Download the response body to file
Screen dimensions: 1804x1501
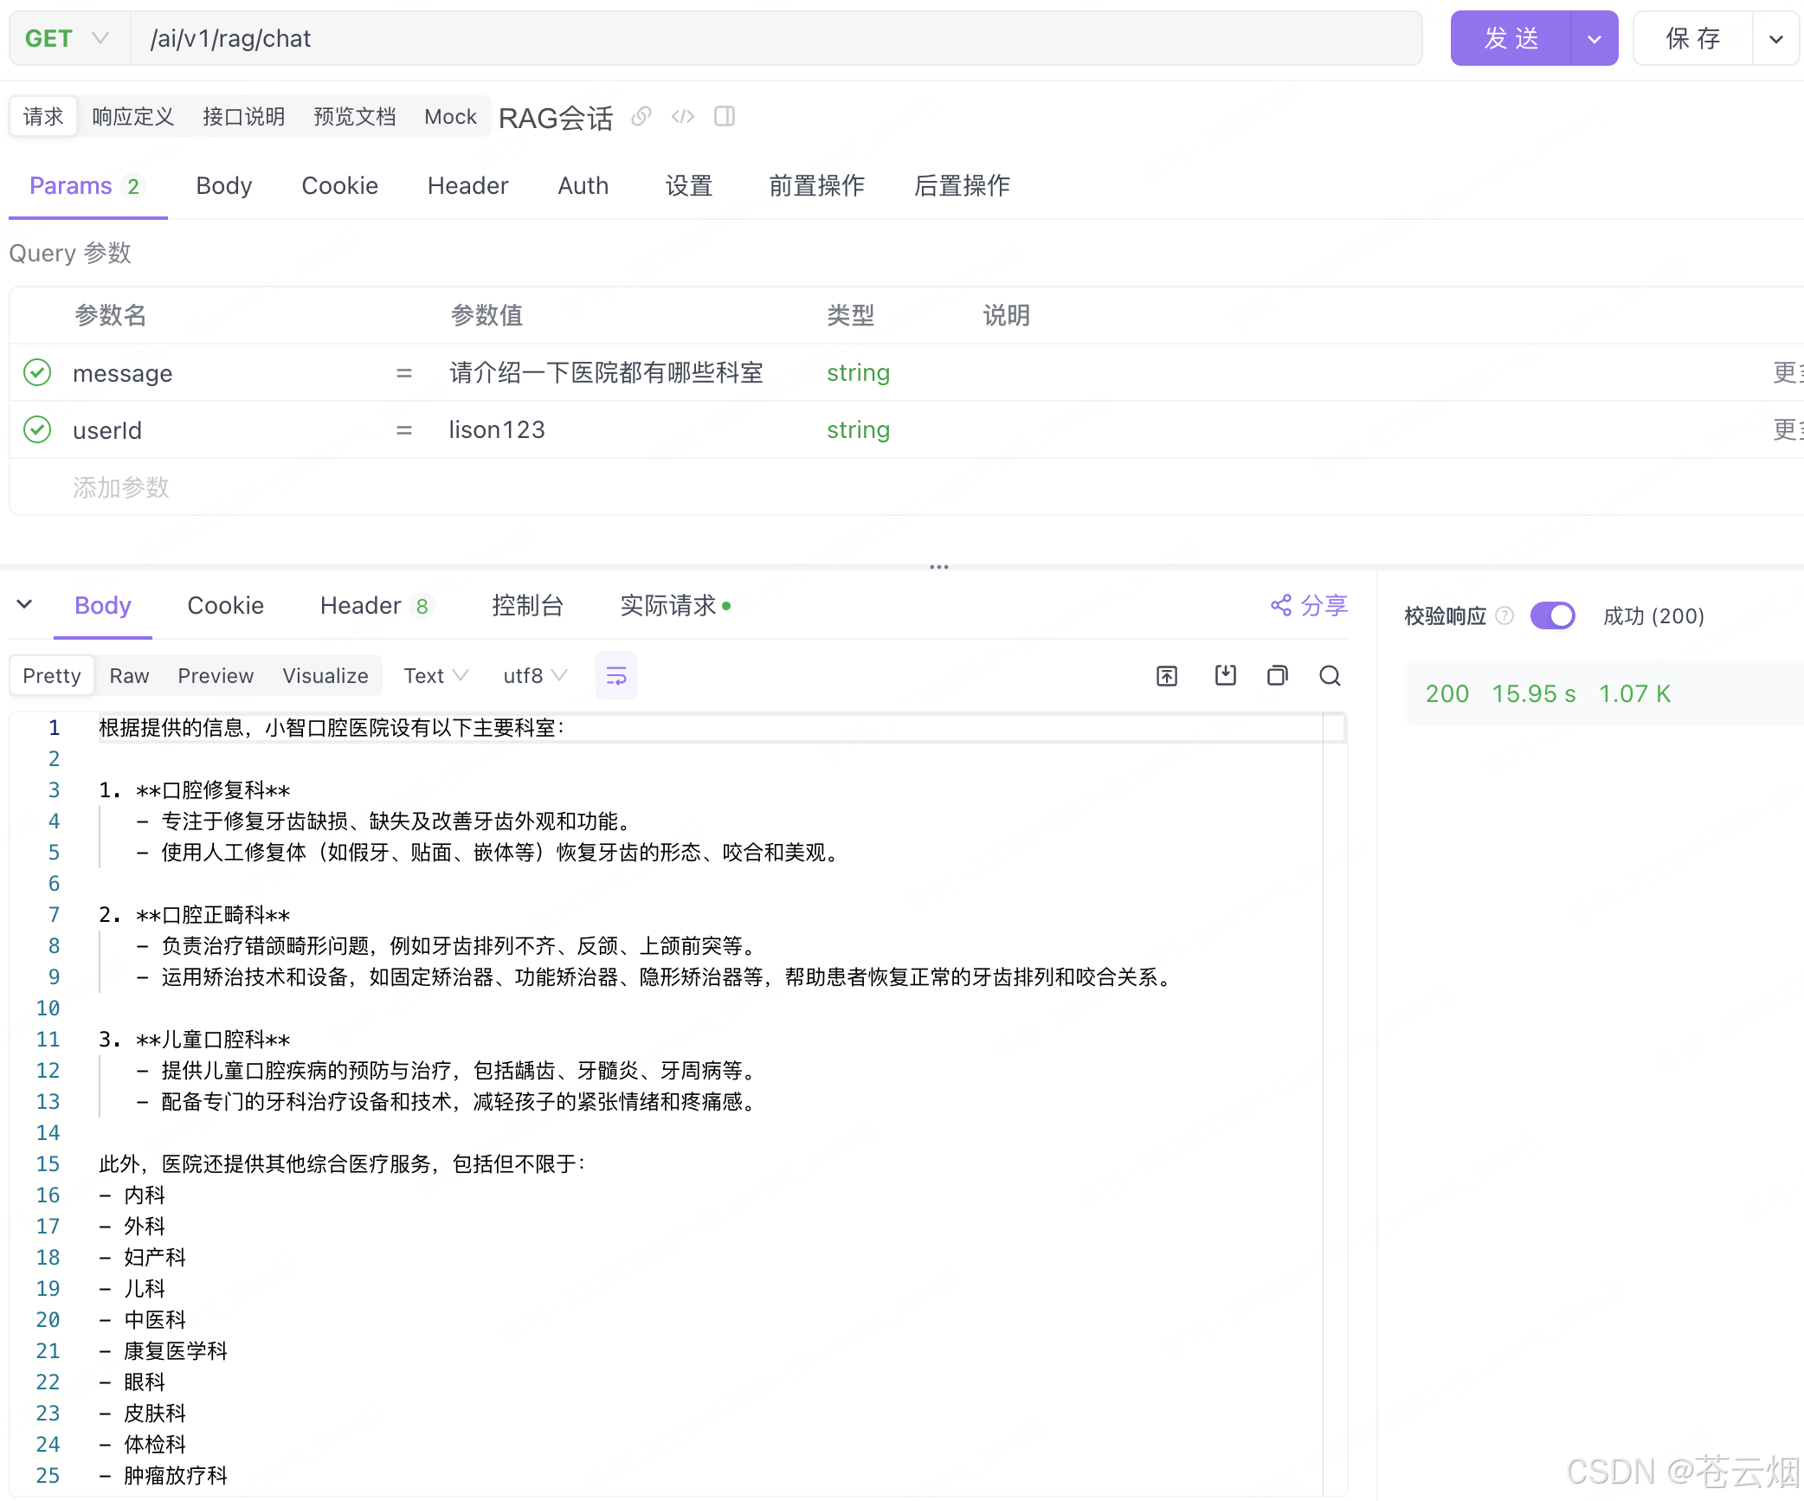tap(1225, 675)
